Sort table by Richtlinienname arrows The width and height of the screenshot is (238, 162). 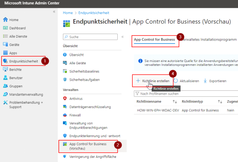pyautogui.click(x=175, y=101)
